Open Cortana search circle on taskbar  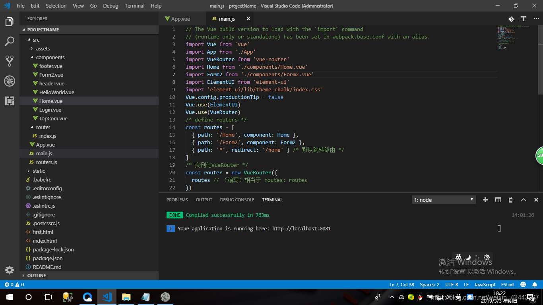pos(29,297)
